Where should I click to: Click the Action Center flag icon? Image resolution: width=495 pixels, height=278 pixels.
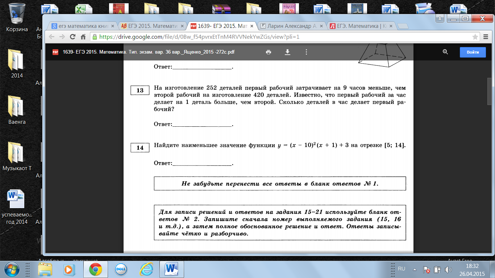pos(427,270)
